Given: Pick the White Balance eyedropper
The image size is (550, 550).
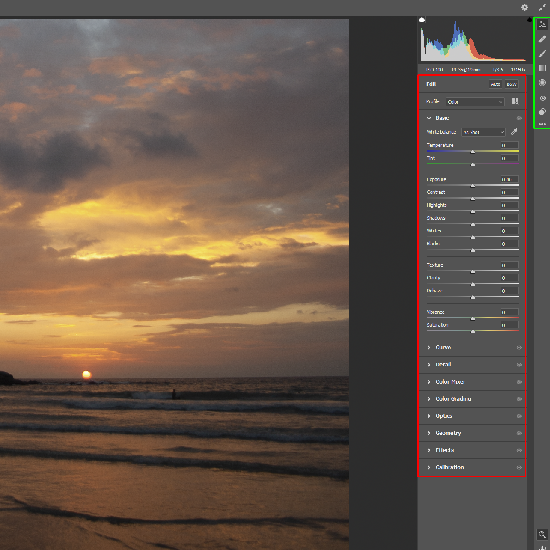Looking at the screenshot, I should coord(514,132).
